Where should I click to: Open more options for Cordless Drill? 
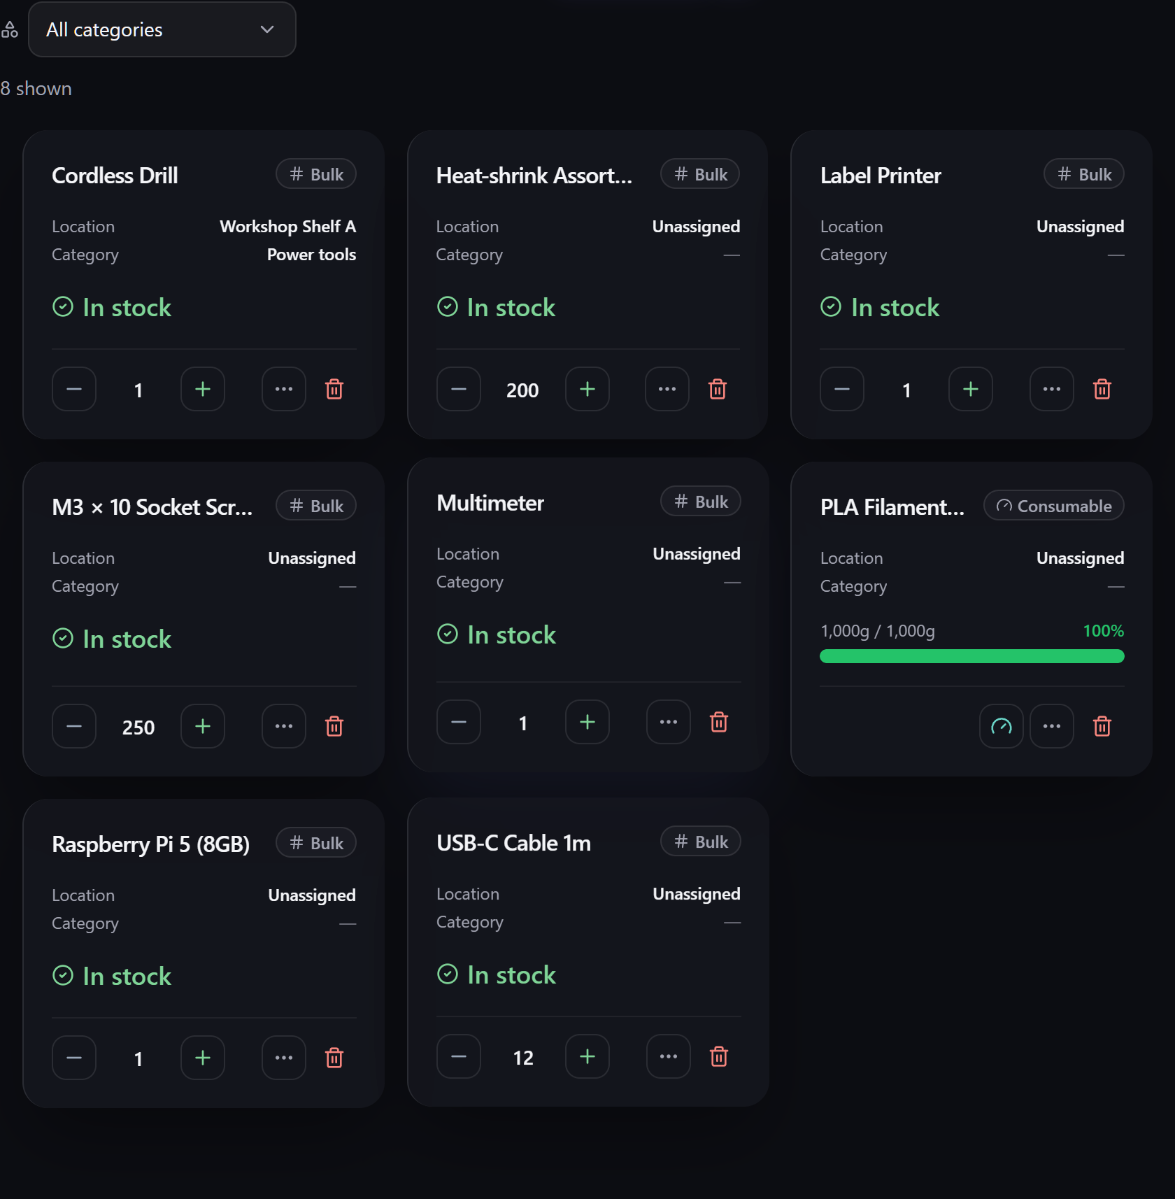pos(284,389)
